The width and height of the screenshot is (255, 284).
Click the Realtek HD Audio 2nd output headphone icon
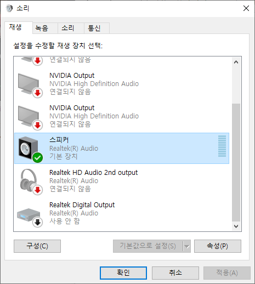(x=31, y=181)
